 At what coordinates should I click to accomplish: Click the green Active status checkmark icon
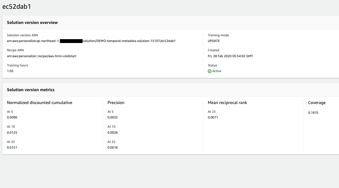click(210, 71)
